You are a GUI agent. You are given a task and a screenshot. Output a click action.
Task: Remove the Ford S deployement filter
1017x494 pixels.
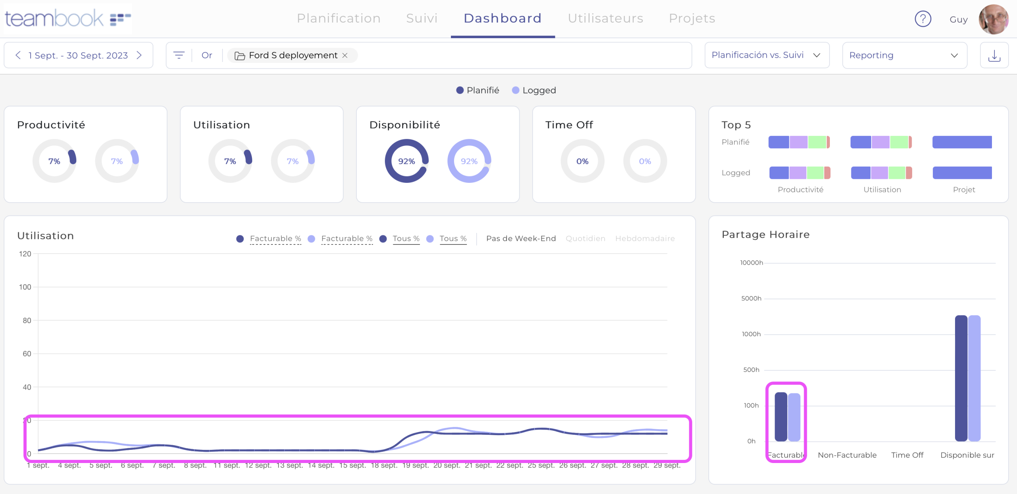point(345,55)
